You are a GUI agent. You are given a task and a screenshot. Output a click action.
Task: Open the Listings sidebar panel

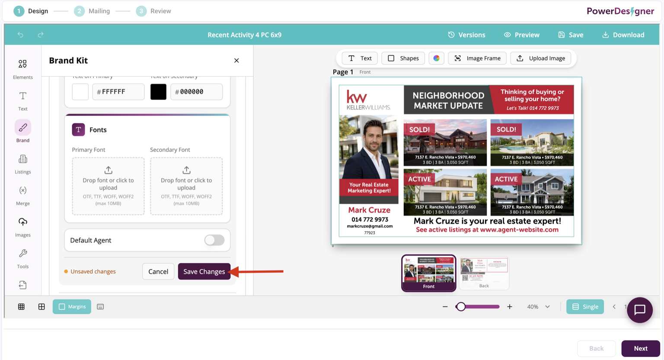[x=22, y=164]
